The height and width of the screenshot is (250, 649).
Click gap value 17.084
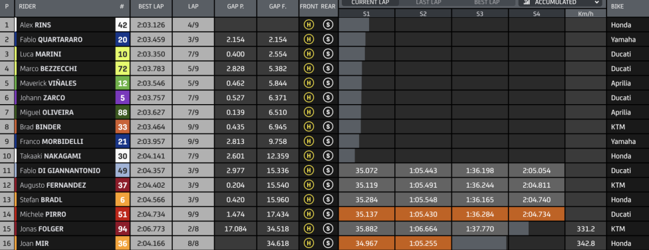235,229
